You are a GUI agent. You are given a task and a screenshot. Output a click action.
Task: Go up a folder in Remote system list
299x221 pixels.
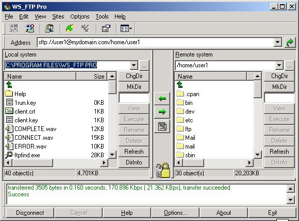179,84
